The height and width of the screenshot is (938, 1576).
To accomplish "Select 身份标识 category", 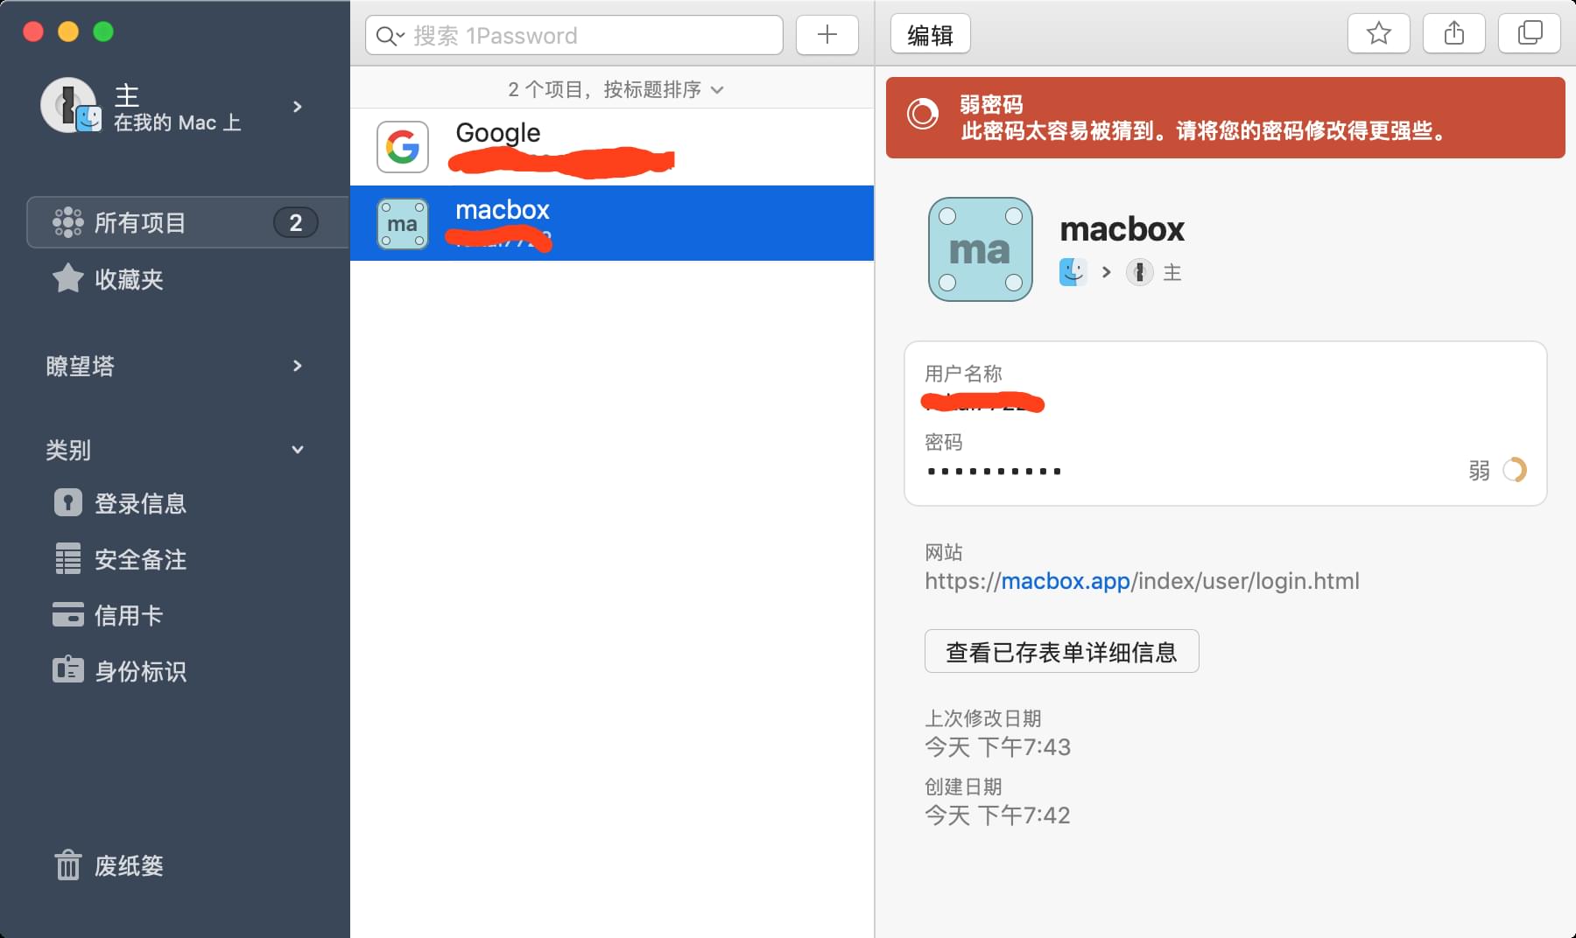I will tap(140, 671).
